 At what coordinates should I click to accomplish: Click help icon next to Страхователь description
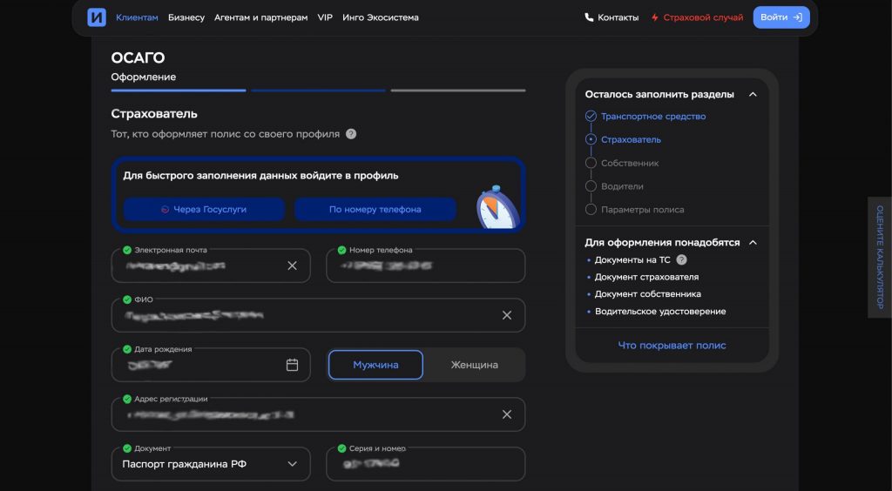click(x=351, y=134)
